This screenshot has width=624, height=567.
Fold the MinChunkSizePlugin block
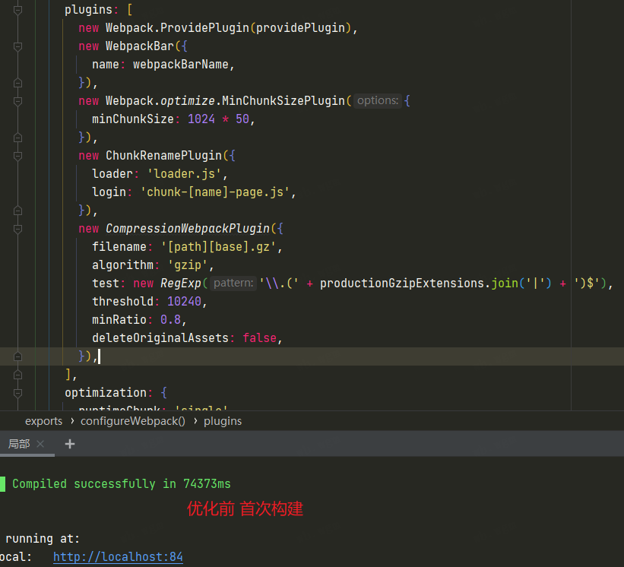pos(17,101)
